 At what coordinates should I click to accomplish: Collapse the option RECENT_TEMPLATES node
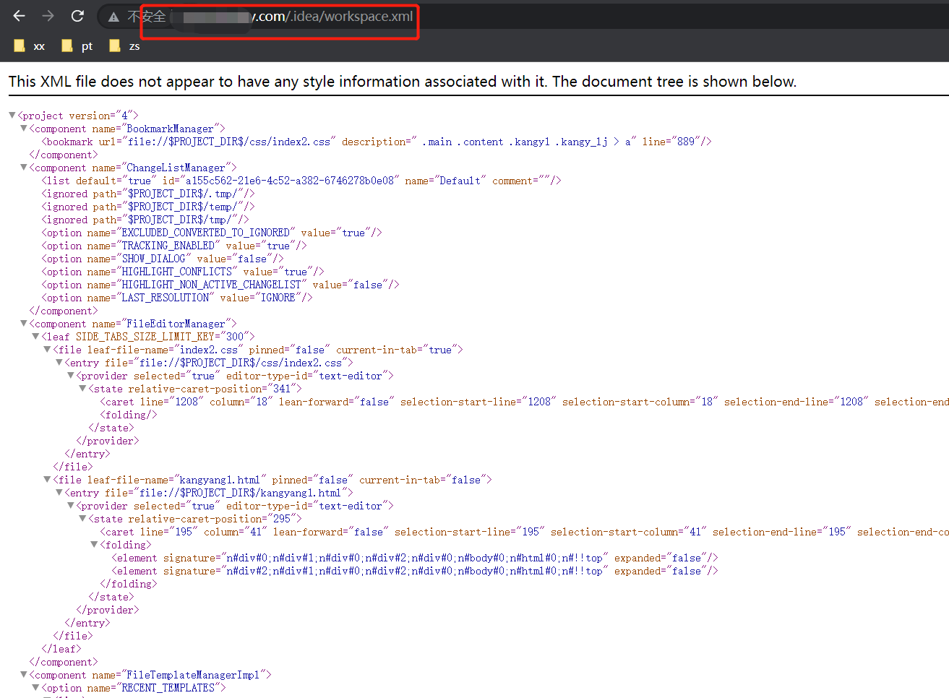point(35,687)
